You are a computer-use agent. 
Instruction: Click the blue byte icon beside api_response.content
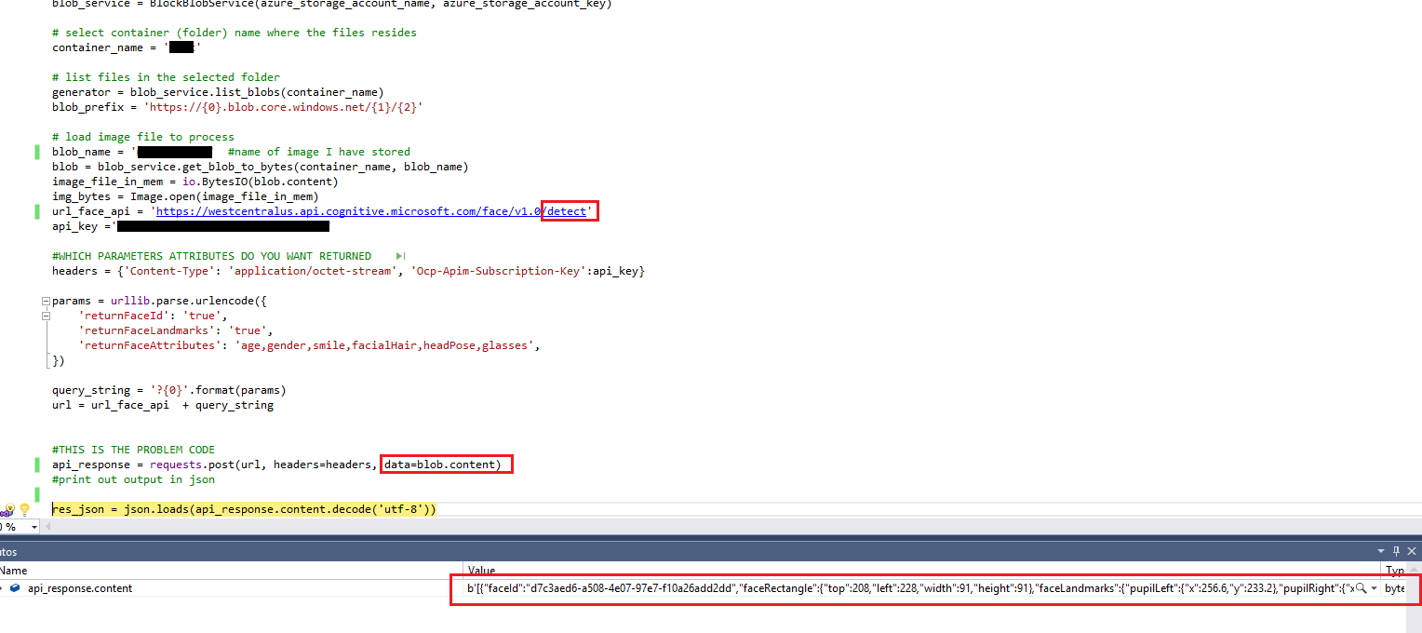point(15,588)
